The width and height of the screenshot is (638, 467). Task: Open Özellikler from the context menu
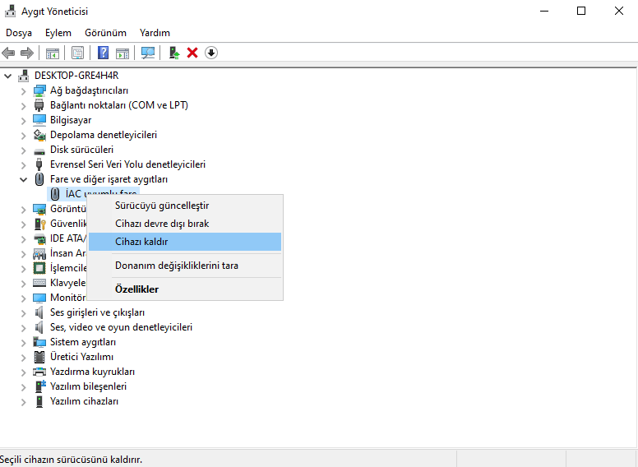(185, 289)
